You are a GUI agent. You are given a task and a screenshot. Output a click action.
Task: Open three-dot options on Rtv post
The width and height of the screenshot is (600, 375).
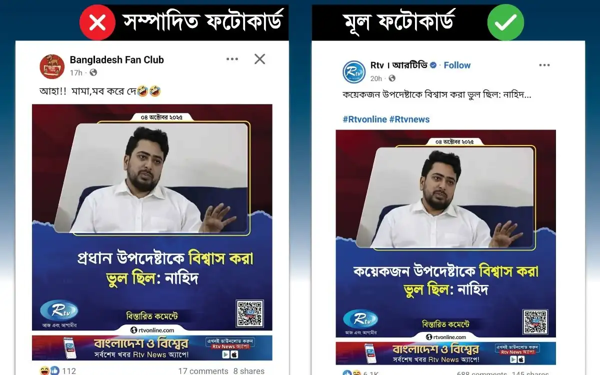pos(544,65)
